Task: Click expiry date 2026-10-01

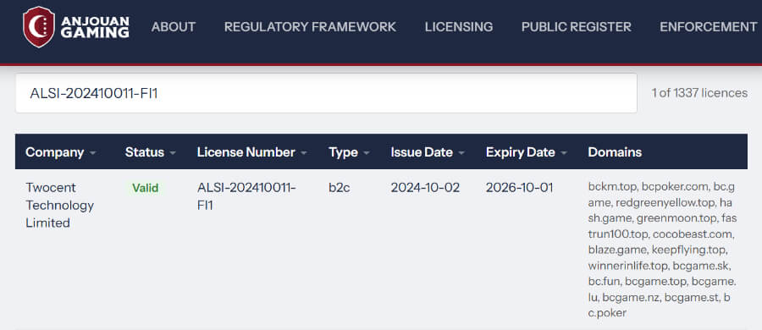Action: (520, 188)
